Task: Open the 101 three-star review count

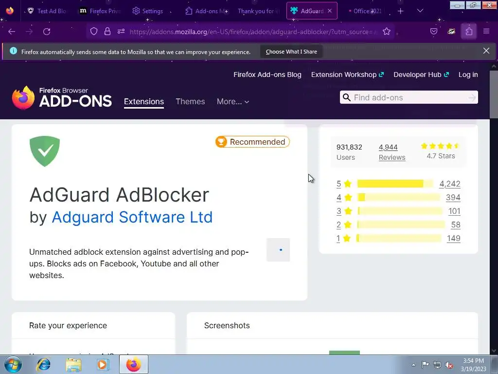Action: pyautogui.click(x=454, y=211)
